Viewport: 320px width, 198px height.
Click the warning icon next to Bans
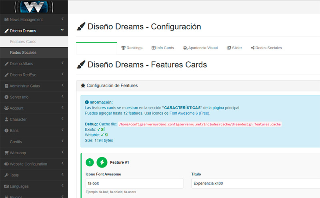(6, 131)
